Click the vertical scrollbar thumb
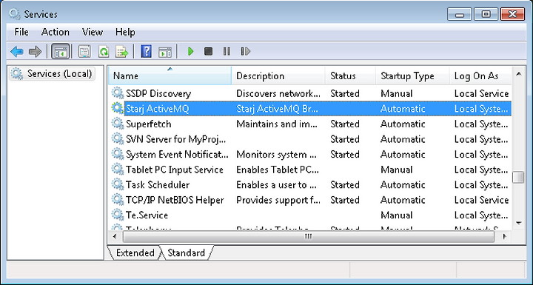 (x=518, y=177)
